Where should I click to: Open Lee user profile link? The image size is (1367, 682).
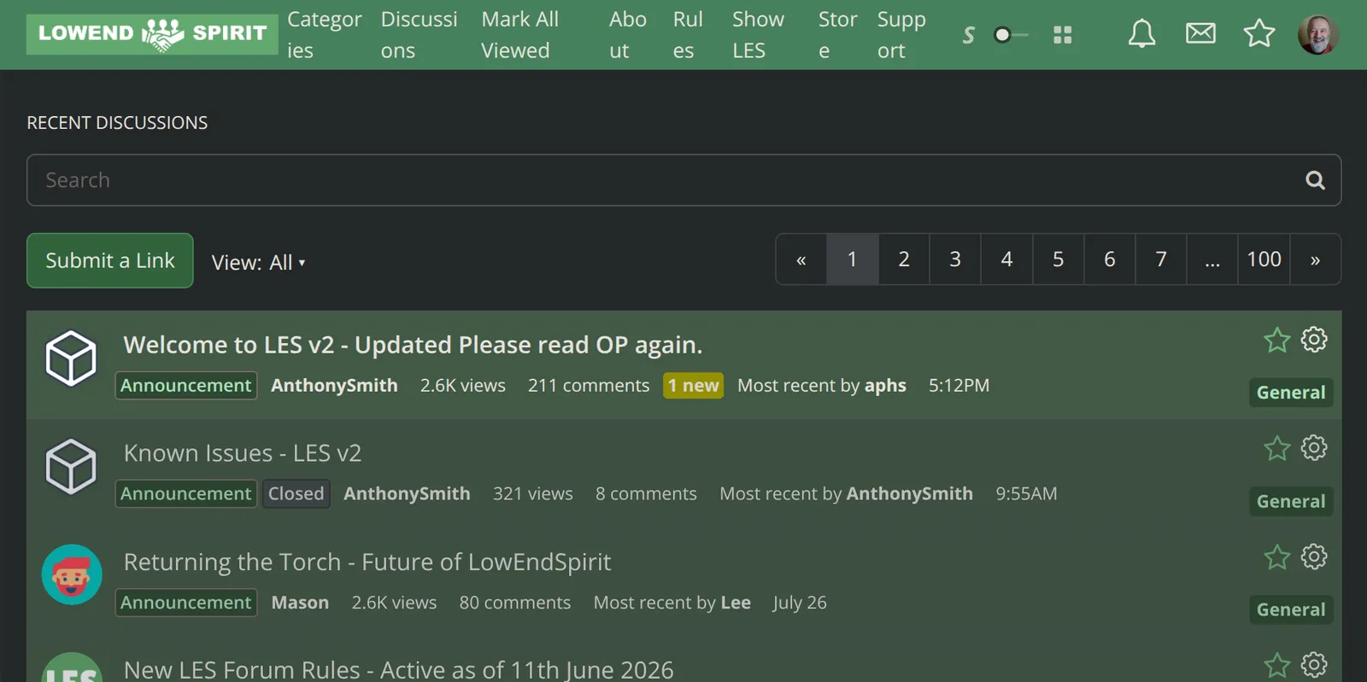[736, 603]
